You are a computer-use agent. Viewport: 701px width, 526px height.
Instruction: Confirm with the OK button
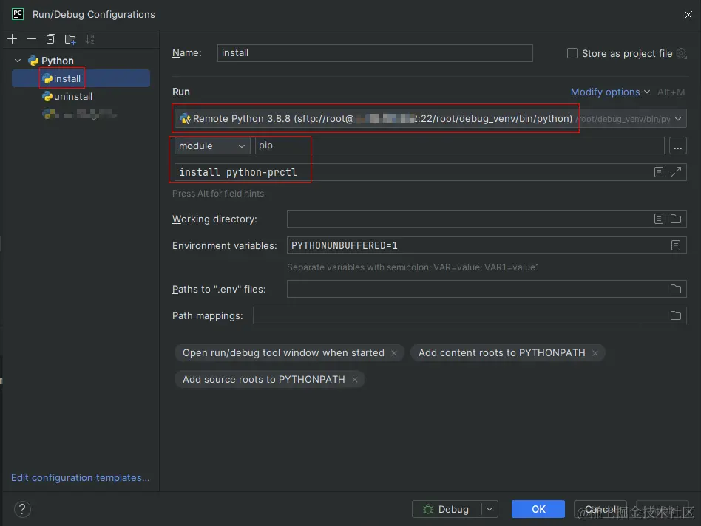tap(538, 509)
